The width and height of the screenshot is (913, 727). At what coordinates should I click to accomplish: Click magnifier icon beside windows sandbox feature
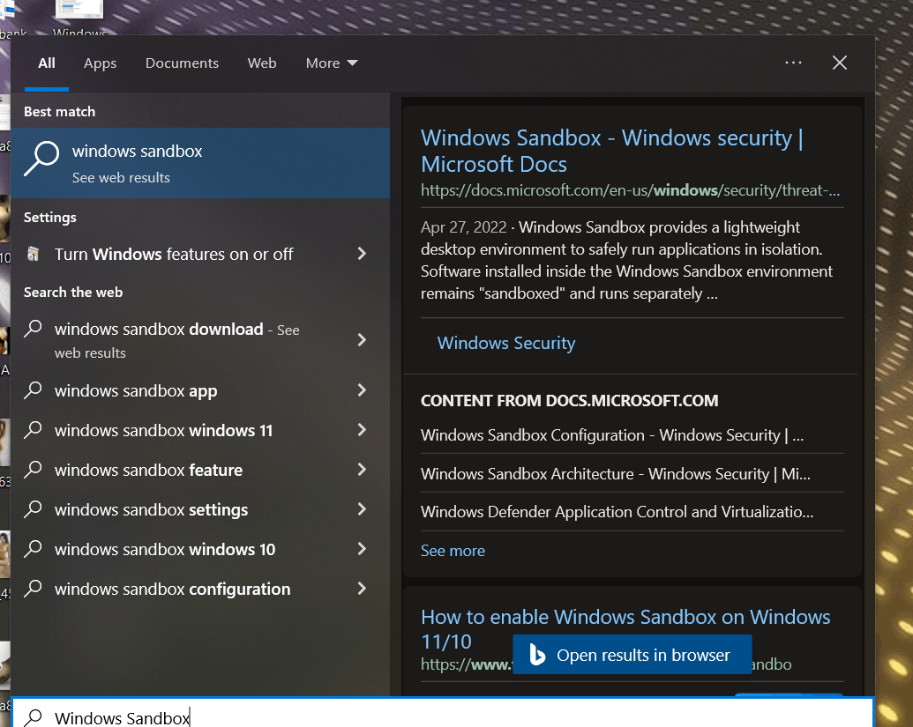(34, 470)
